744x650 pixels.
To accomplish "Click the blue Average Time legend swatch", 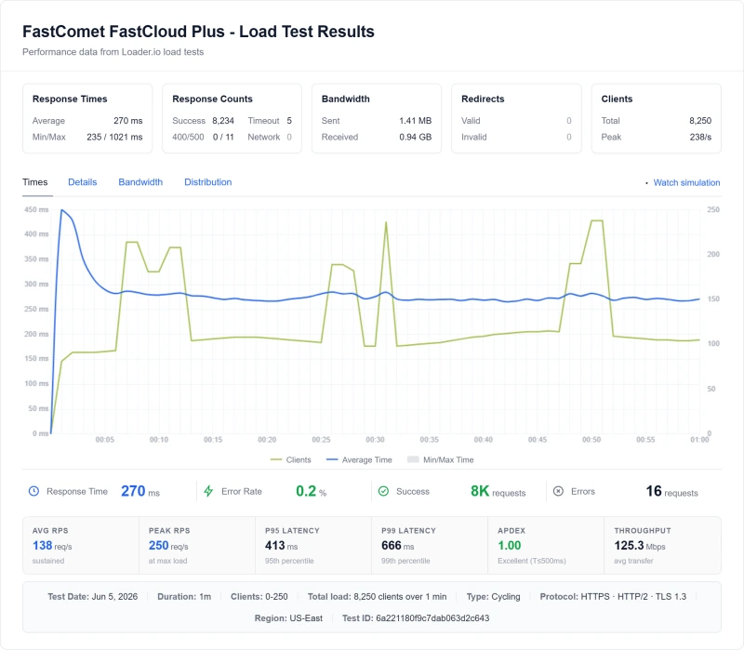I will (x=332, y=459).
